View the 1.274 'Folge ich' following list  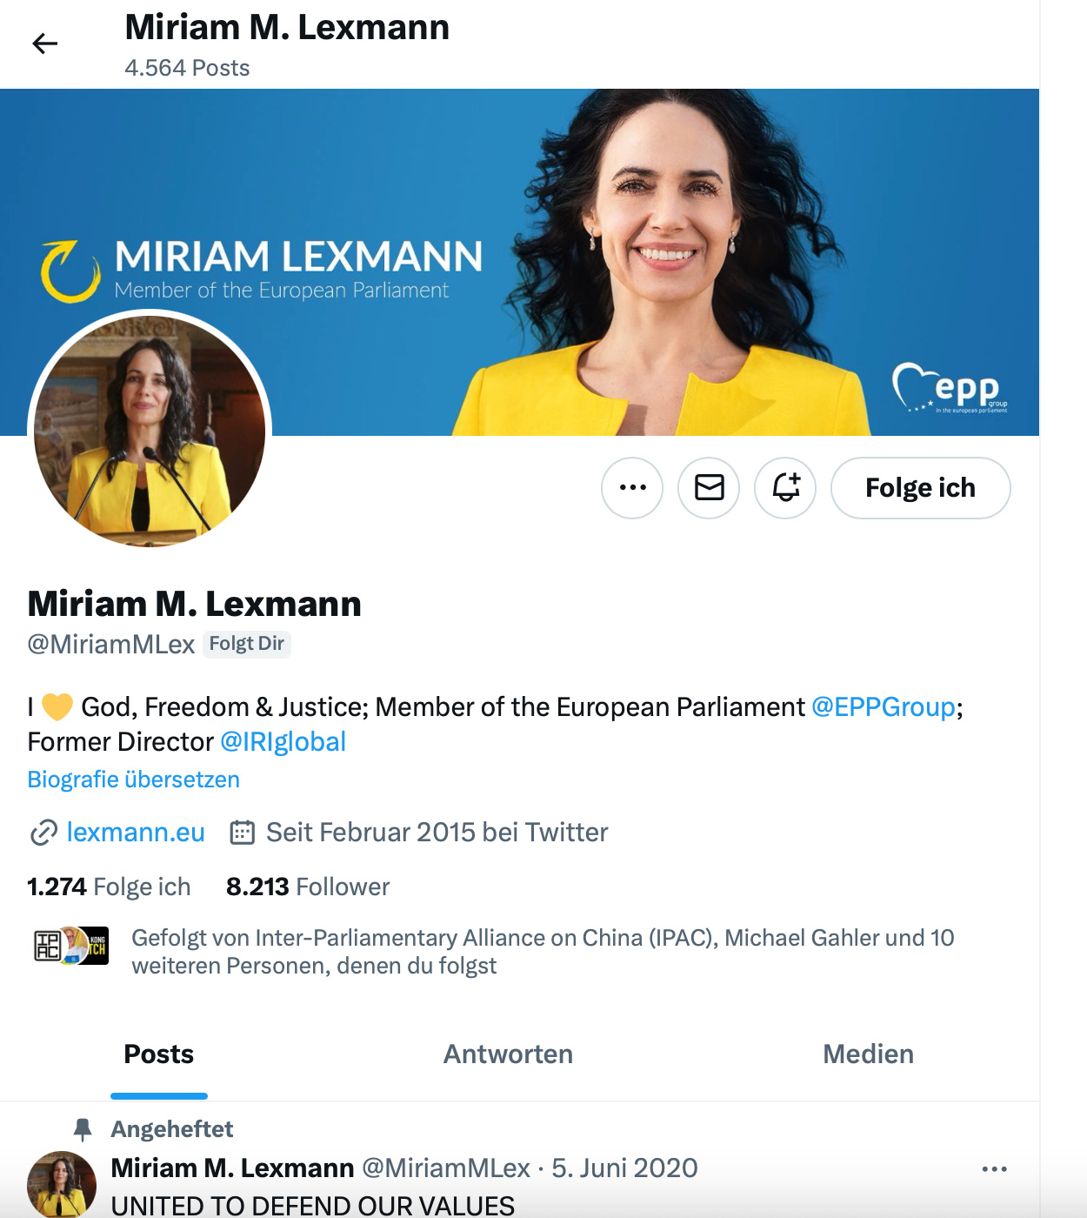pos(109,887)
